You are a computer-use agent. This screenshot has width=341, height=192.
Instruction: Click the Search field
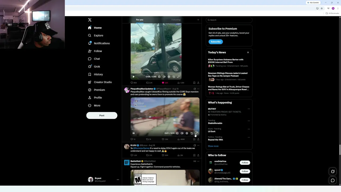pyautogui.click(x=229, y=20)
